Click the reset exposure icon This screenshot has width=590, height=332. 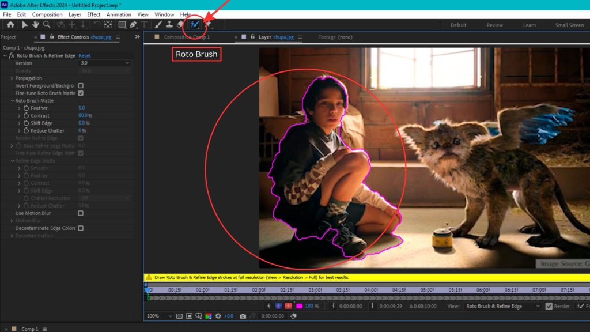tap(218, 316)
